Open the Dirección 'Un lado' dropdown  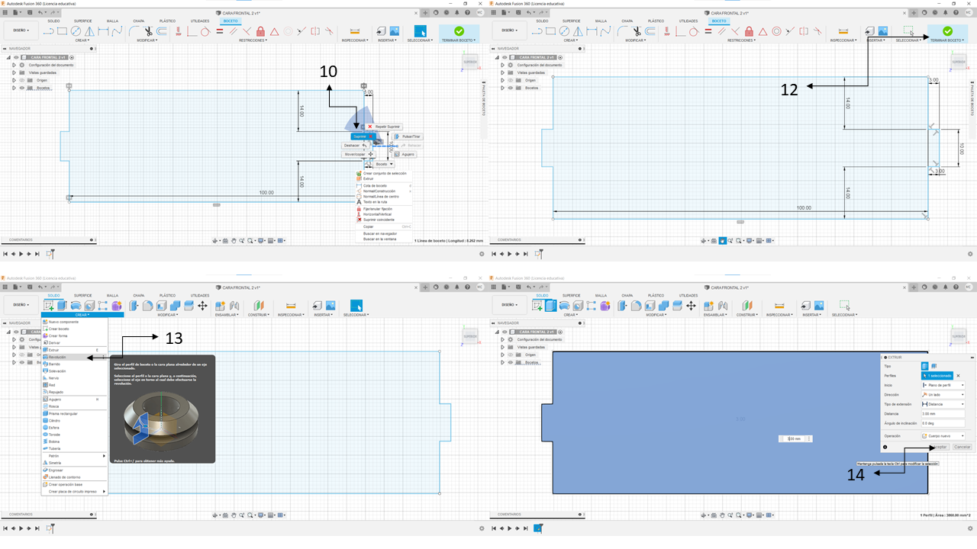pyautogui.click(x=944, y=394)
